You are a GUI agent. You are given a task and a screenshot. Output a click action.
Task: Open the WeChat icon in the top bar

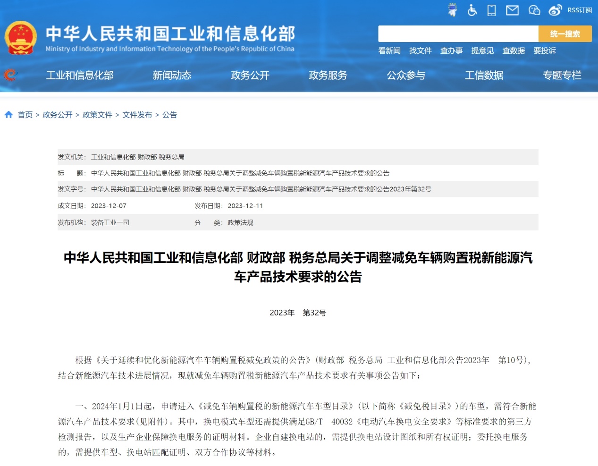click(x=534, y=10)
